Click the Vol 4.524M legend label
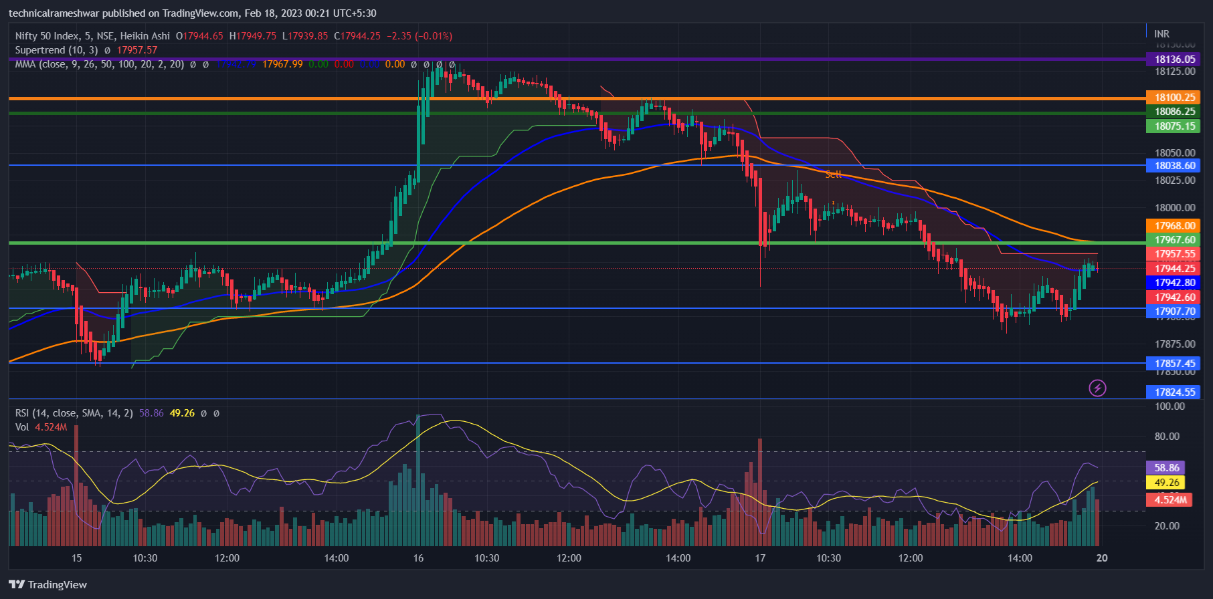 [x=41, y=427]
